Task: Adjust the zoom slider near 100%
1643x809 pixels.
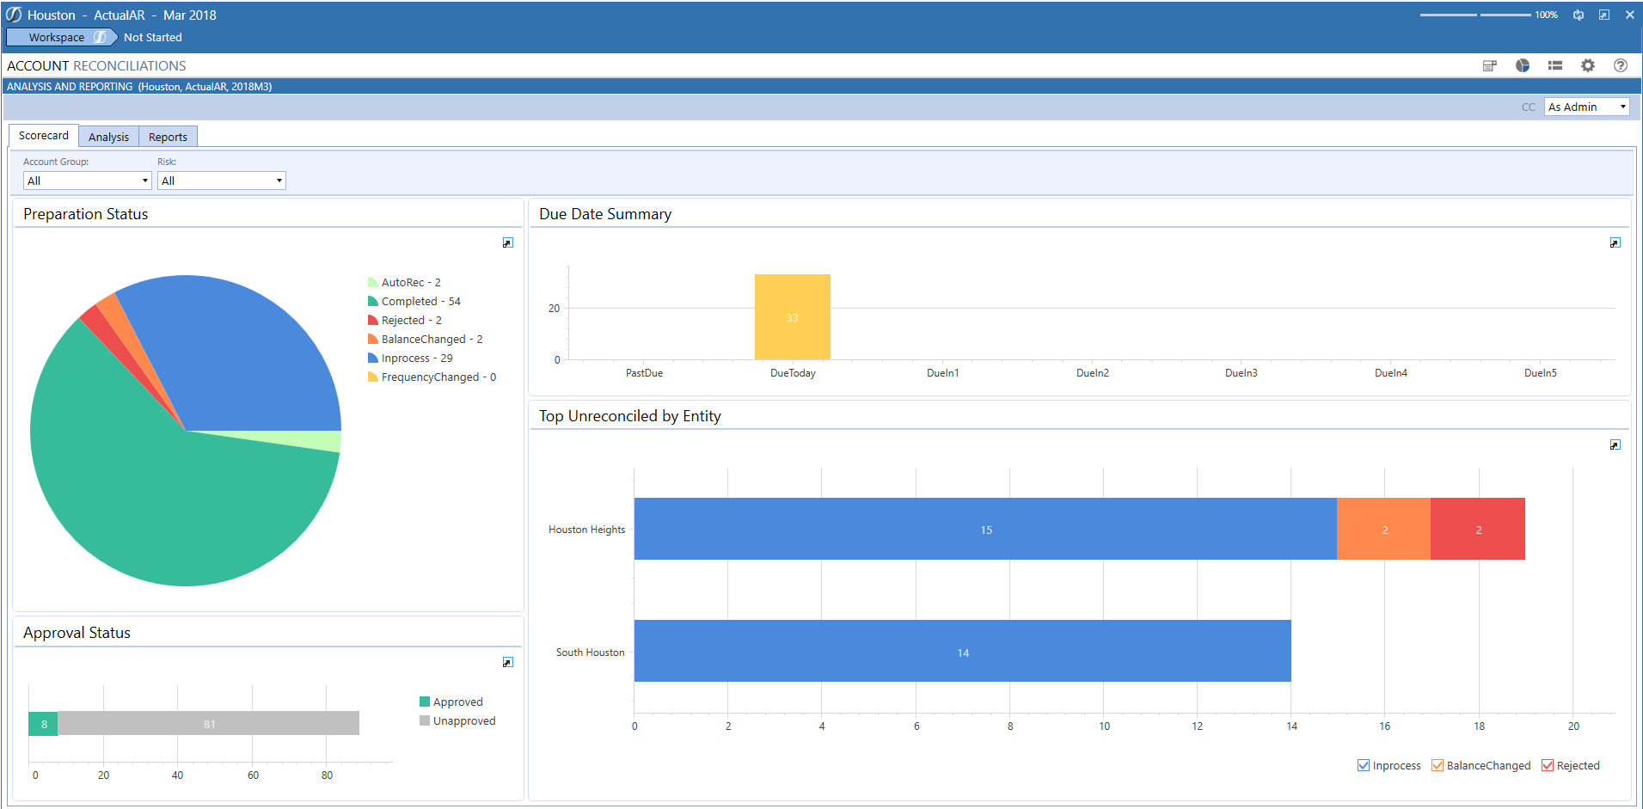Action: pos(1474,15)
